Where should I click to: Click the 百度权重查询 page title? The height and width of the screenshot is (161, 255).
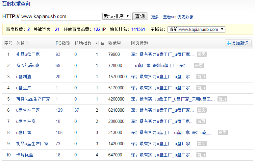(x=16, y=4)
